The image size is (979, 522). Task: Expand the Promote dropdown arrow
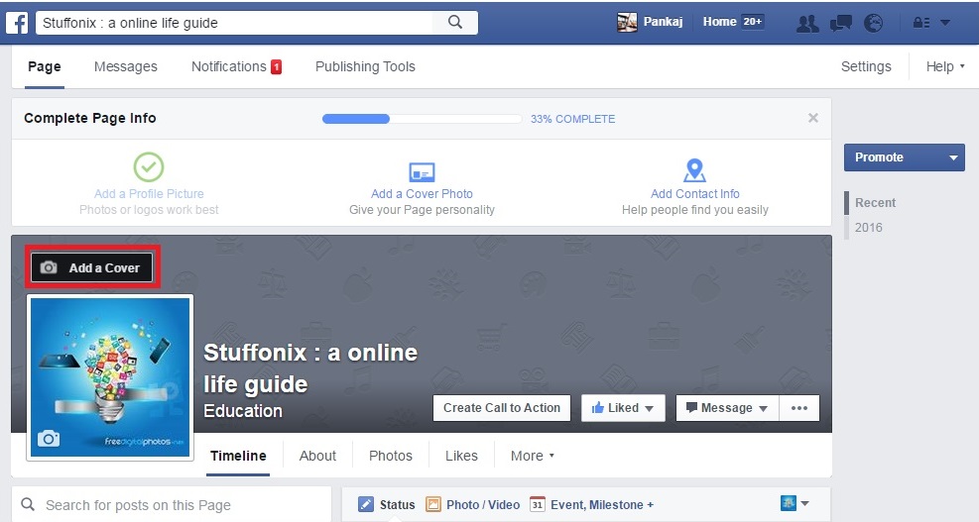click(953, 157)
